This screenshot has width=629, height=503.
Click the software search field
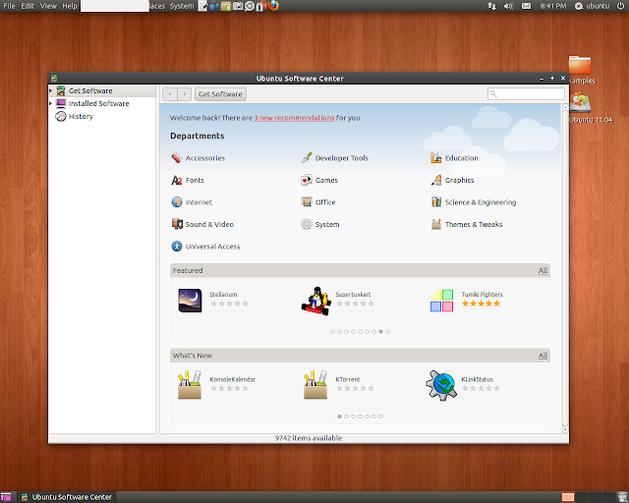pyautogui.click(x=527, y=94)
